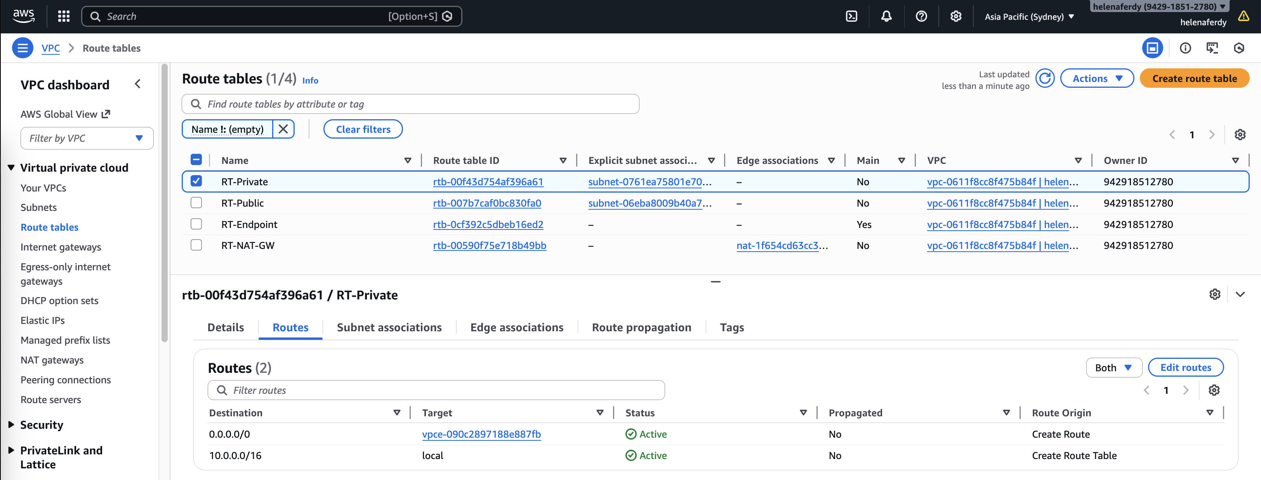Open route tables table preferences gear
The image size is (1261, 480).
1240,135
